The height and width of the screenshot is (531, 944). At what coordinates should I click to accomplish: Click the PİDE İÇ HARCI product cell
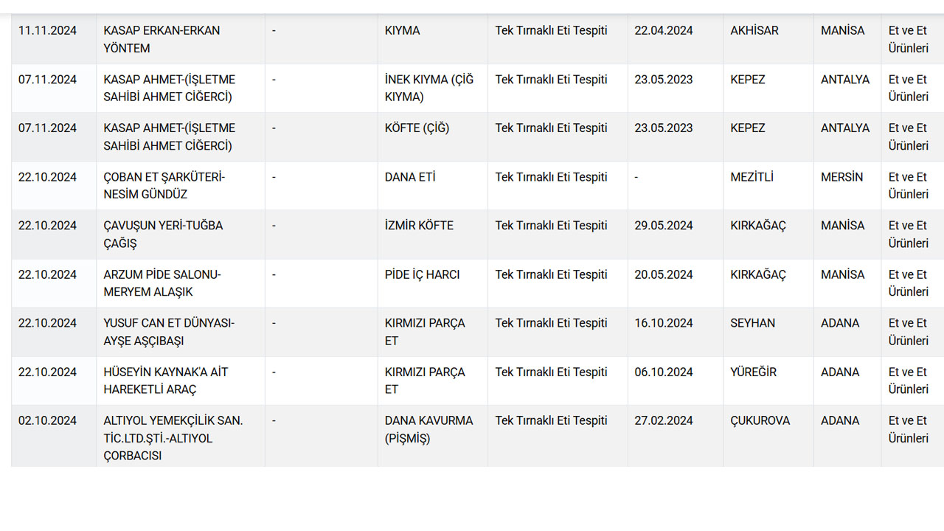(x=433, y=283)
